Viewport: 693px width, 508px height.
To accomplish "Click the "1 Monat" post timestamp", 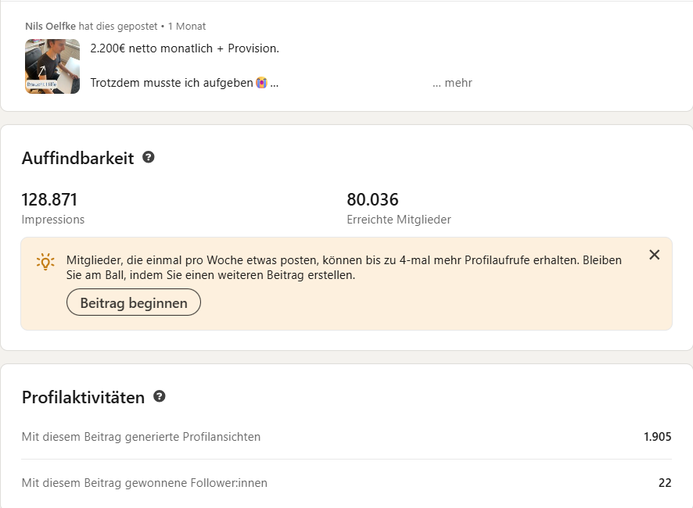I will (187, 26).
